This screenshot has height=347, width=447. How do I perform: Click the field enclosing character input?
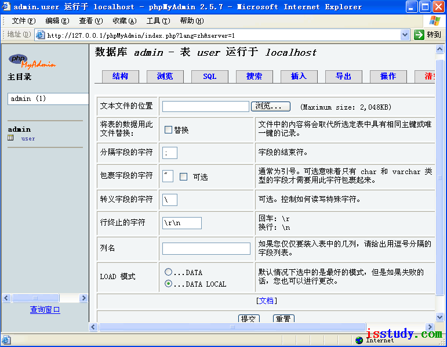pyautogui.click(x=168, y=176)
